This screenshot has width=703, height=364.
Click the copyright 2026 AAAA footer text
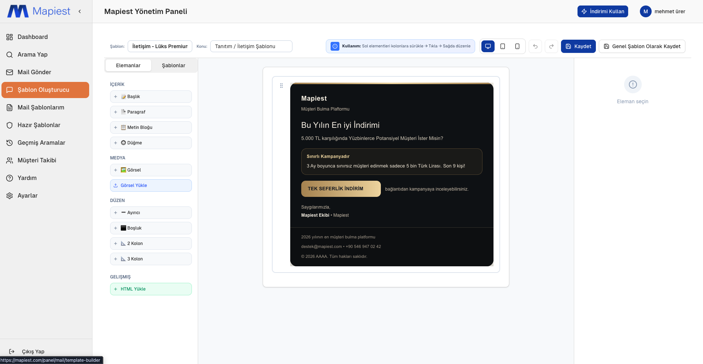(334, 256)
